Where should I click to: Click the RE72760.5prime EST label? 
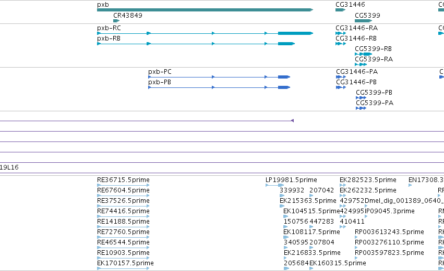[x=123, y=232]
